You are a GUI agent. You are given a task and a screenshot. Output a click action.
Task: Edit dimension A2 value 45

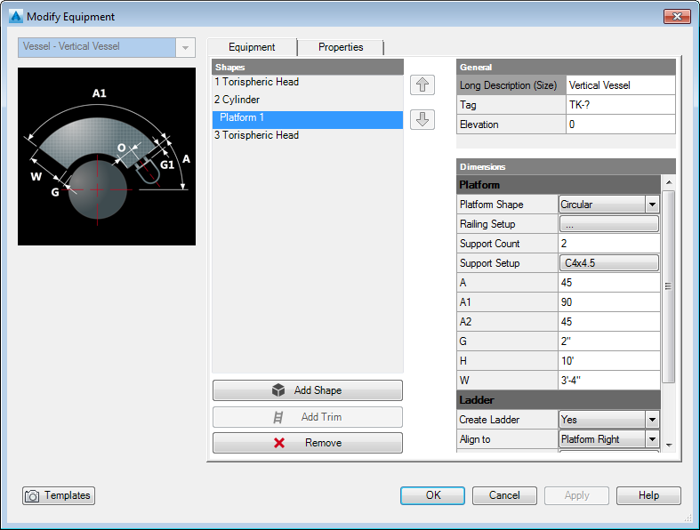[609, 322]
